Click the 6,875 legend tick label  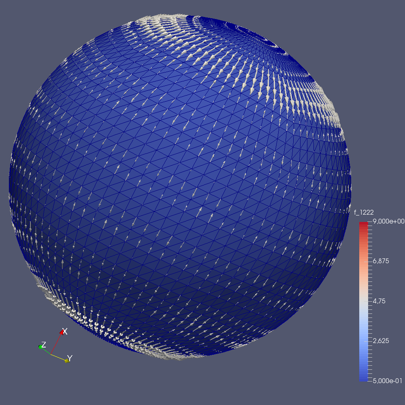pyautogui.click(x=381, y=261)
